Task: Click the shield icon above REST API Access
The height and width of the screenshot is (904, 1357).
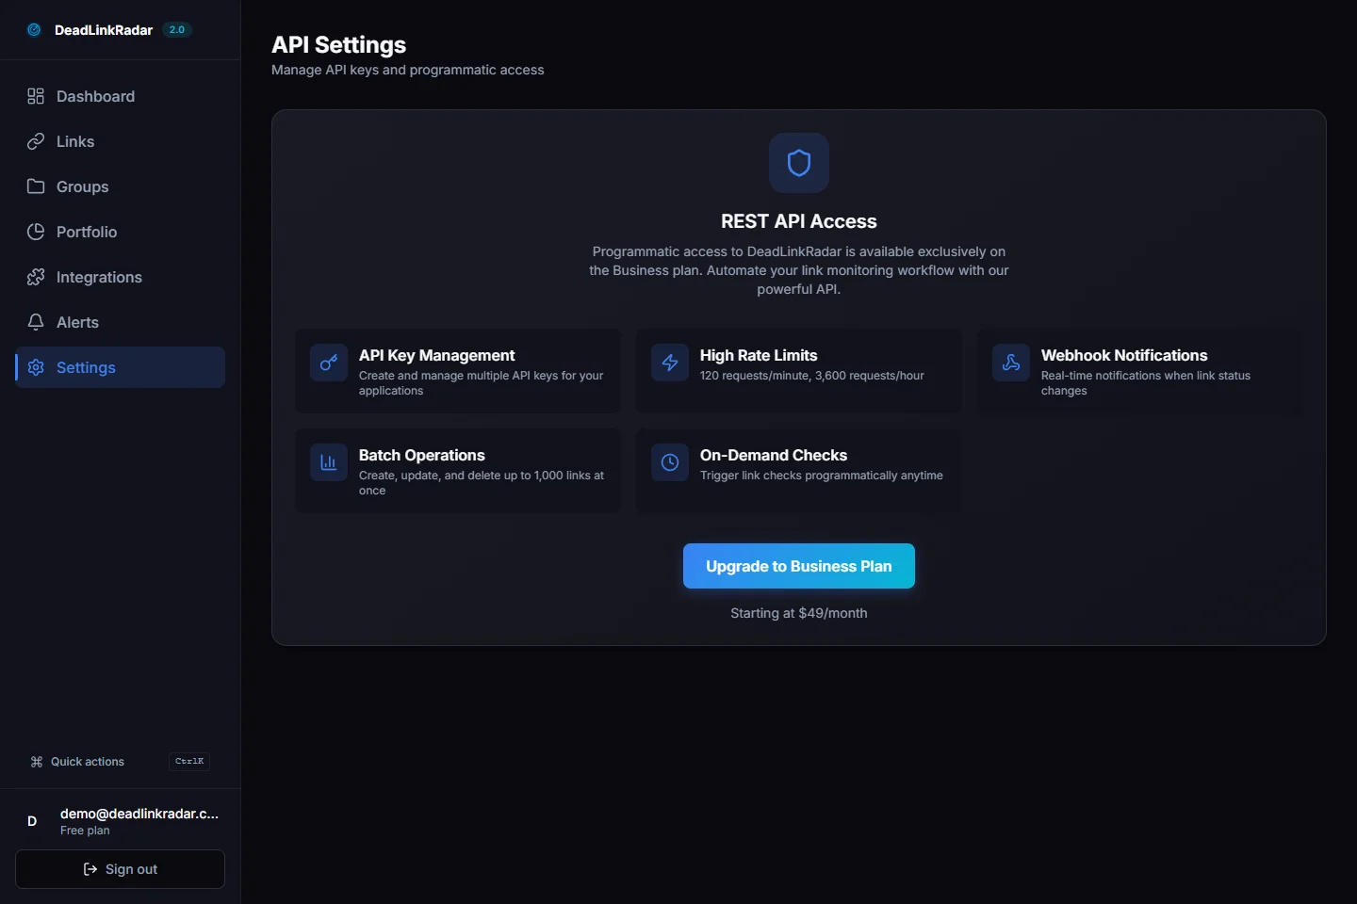Action: (x=798, y=163)
